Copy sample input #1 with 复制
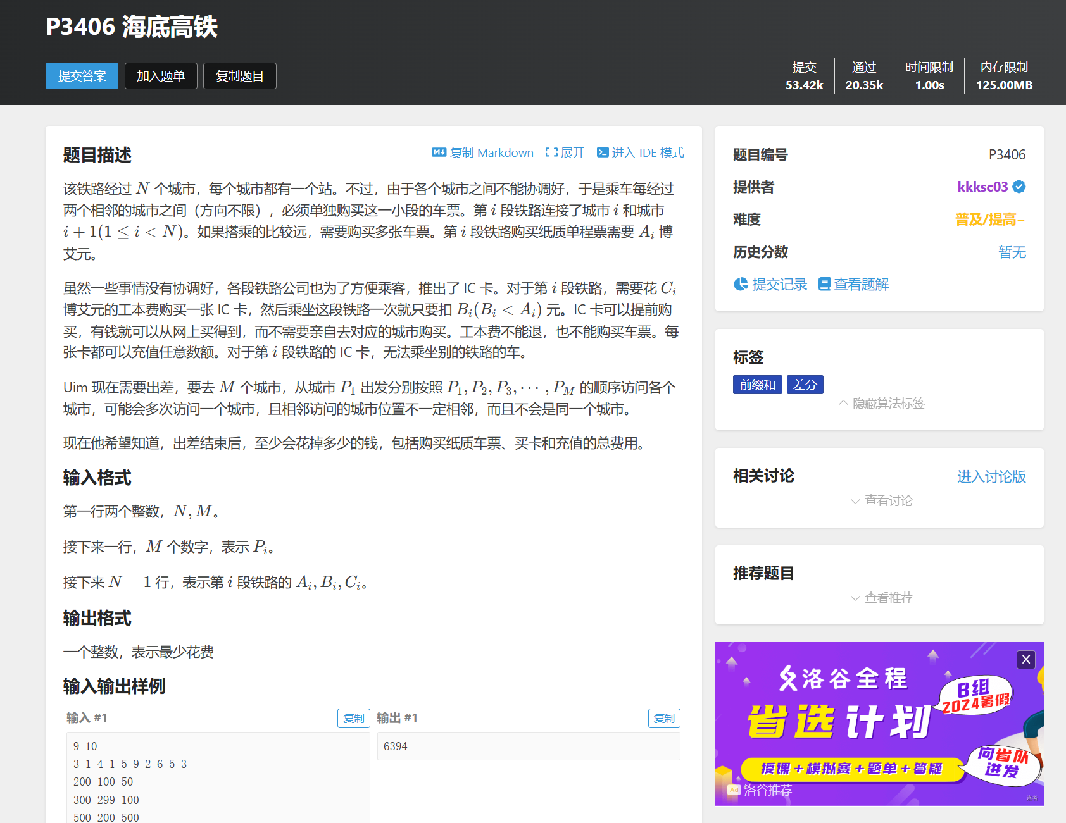Viewport: 1066px width, 823px height. click(354, 718)
